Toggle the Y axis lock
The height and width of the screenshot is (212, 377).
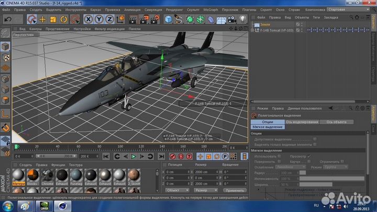99,19
